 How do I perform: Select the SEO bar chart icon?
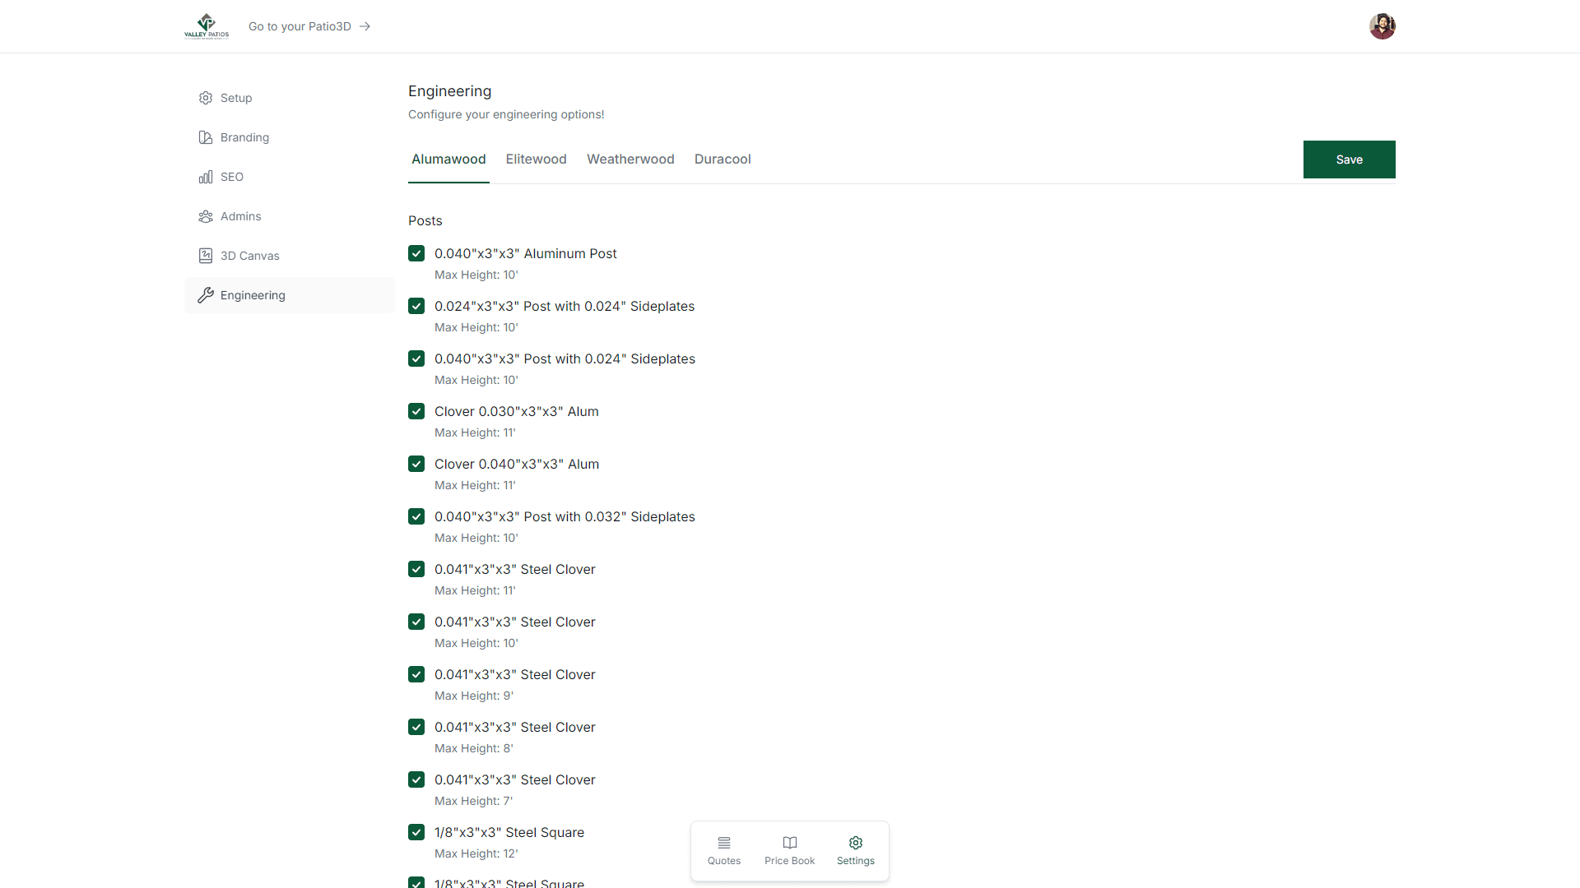coord(206,177)
